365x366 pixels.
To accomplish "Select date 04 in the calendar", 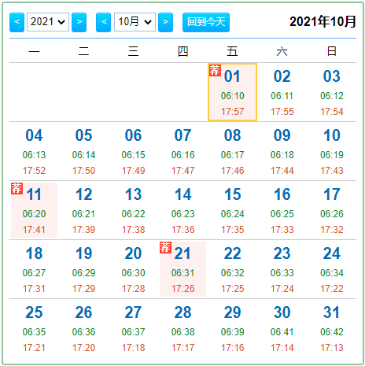I will coord(34,151).
